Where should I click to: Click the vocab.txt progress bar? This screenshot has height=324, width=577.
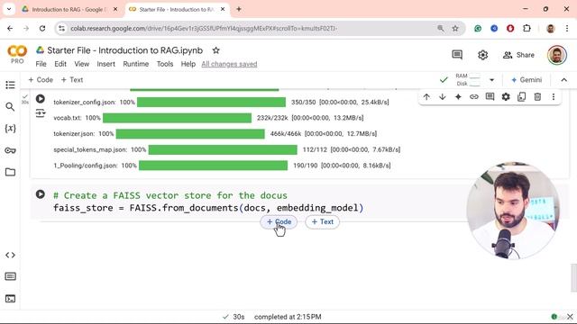(177, 118)
